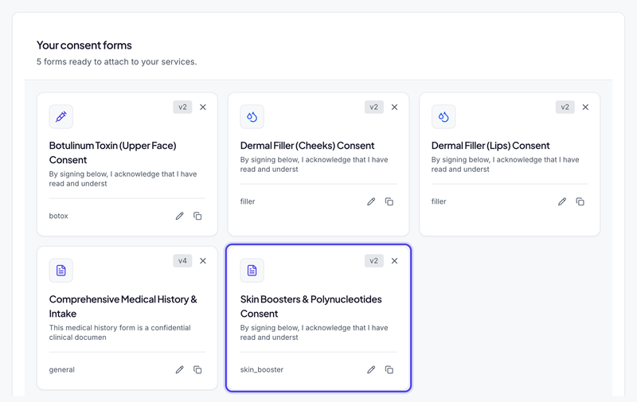This screenshot has height=402, width=637.
Task: Click 'filler' label on Dermal Filler (Lips) card
Action: (x=439, y=201)
